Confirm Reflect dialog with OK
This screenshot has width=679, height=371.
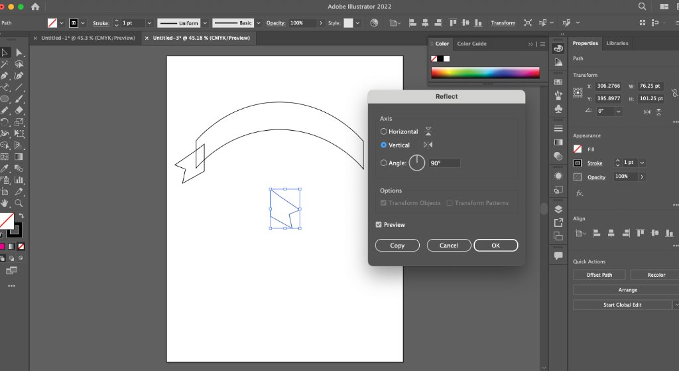496,246
